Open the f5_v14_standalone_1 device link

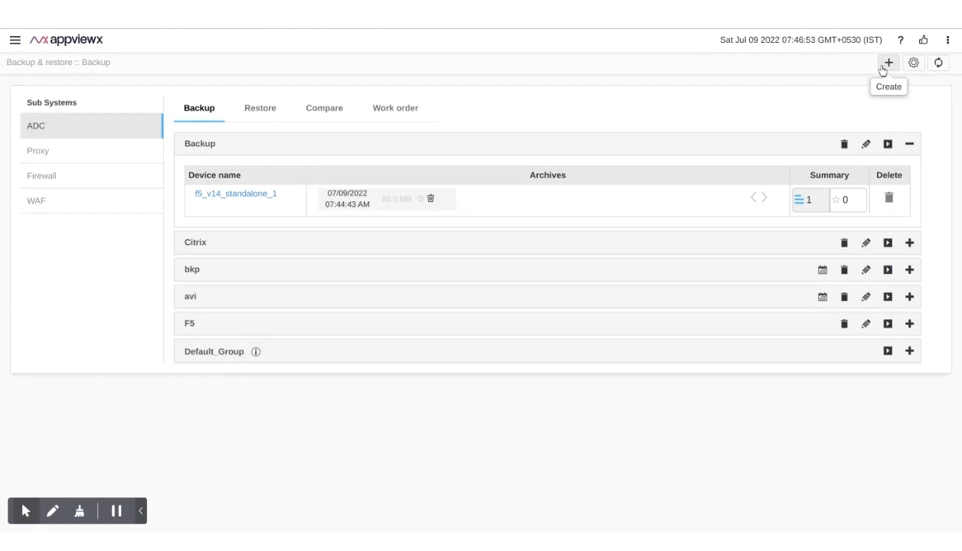point(236,194)
